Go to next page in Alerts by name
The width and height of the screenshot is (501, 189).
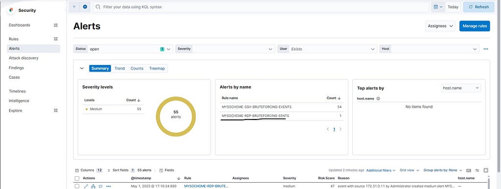point(341,129)
